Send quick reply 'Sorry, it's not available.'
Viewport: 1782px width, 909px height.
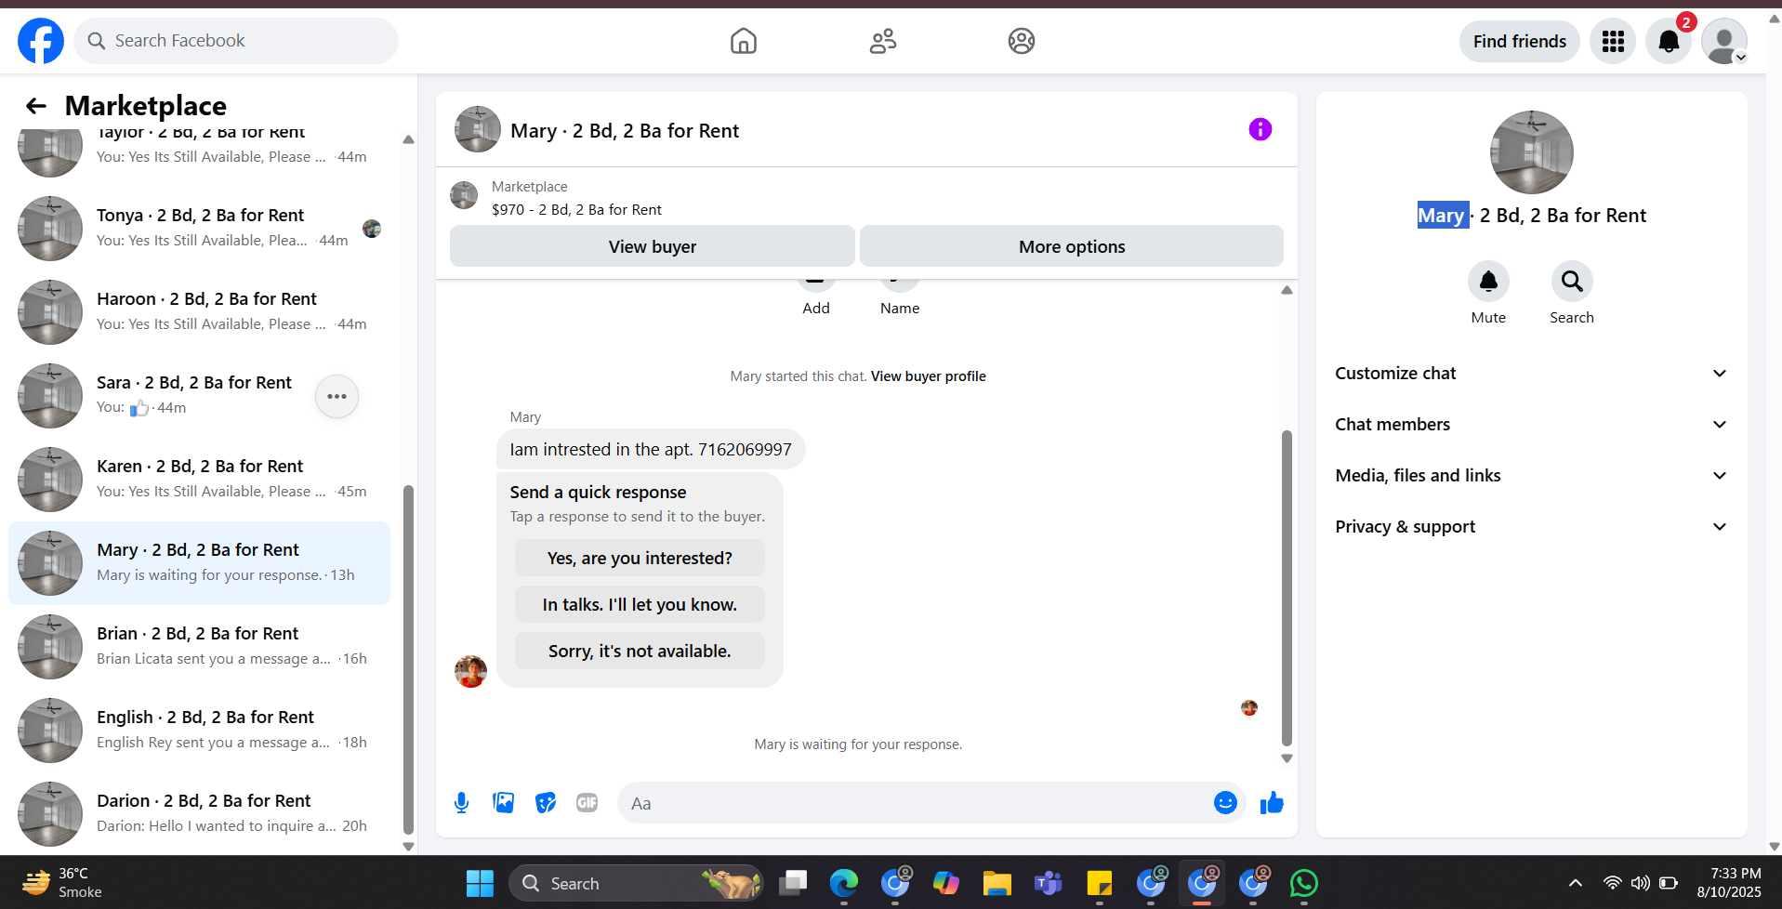click(640, 651)
